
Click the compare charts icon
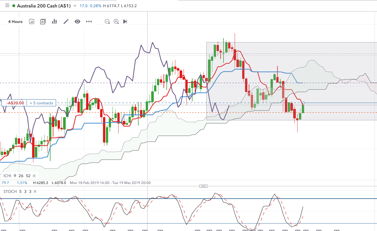[x=43, y=21]
